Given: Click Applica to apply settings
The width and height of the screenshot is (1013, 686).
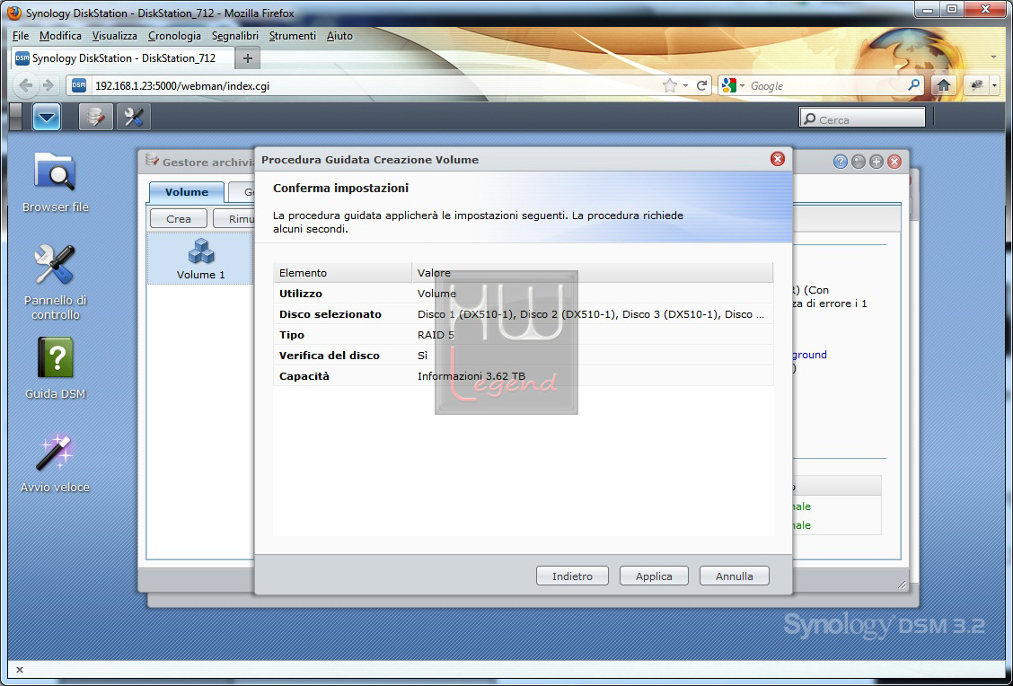Looking at the screenshot, I should tap(653, 576).
